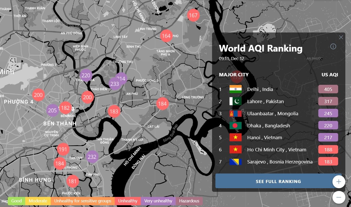Click the Pakistan flag next to Lahore
Viewport: 351px width, 207px height.
click(x=235, y=101)
